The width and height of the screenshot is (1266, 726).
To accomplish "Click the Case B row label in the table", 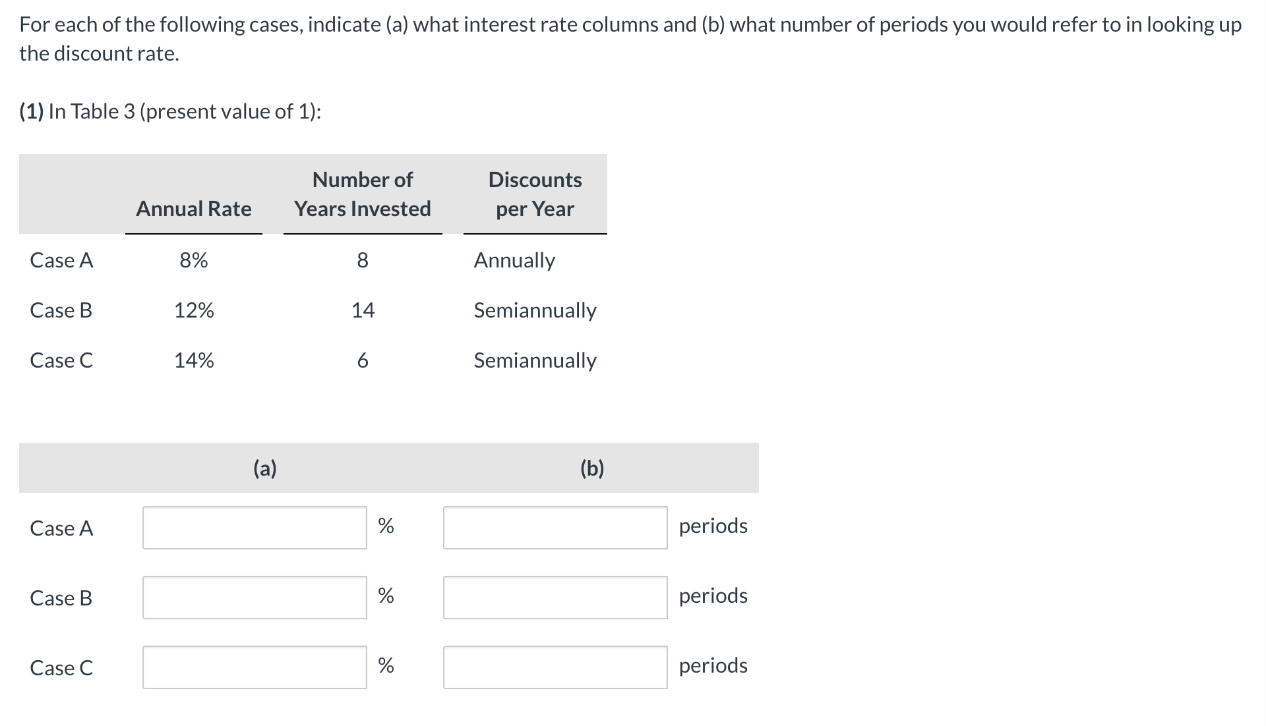I will tap(61, 310).
